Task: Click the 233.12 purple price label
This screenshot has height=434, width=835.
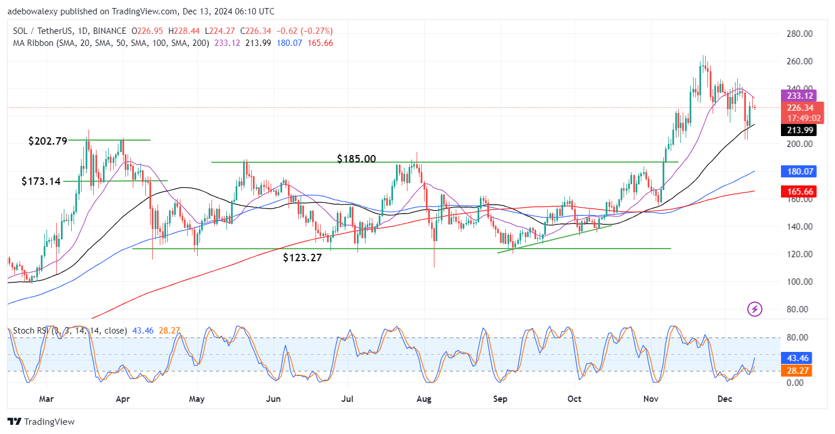Action: click(800, 96)
